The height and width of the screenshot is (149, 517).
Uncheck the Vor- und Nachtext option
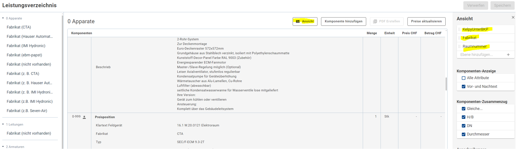[463, 87]
